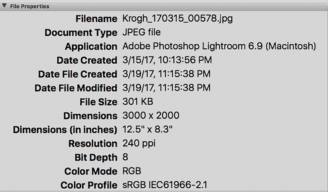Click the File Properties panel header
328x192 pixels.
pos(164,6)
